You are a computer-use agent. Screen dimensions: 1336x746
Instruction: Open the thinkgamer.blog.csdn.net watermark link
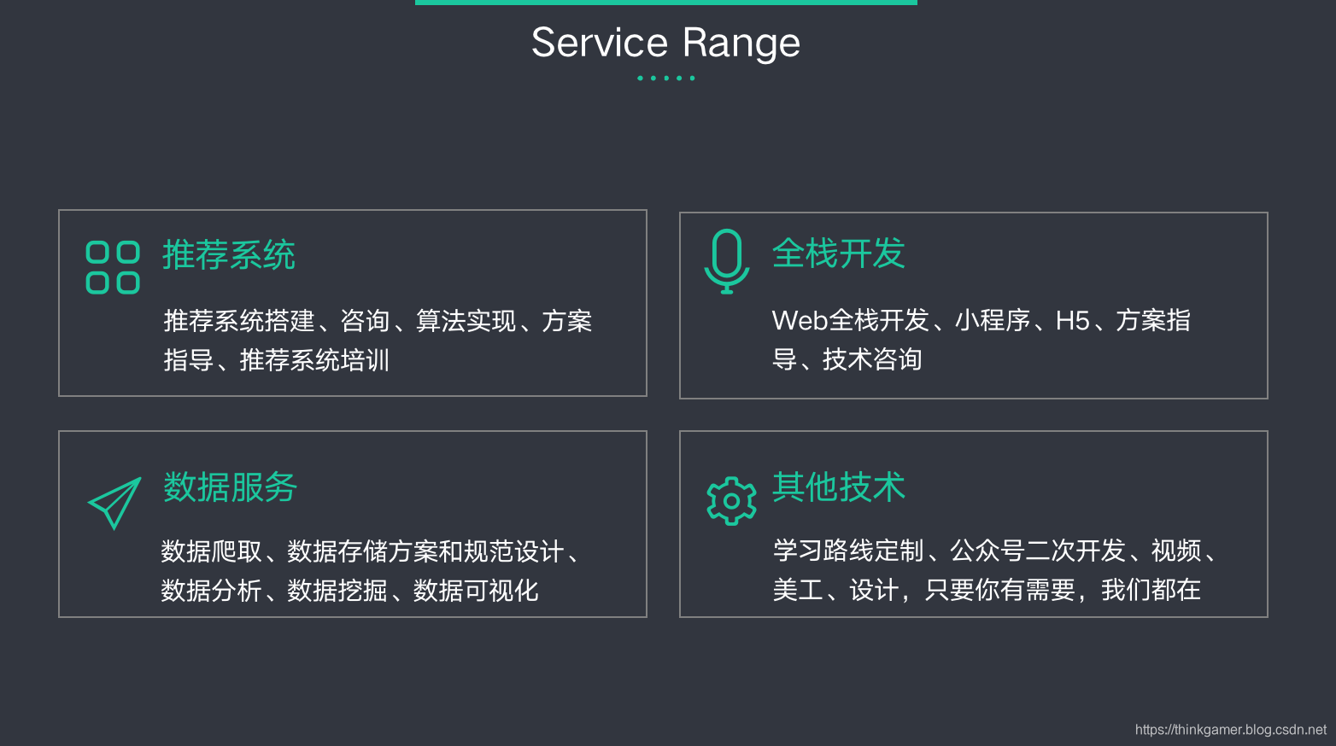coord(1231,730)
